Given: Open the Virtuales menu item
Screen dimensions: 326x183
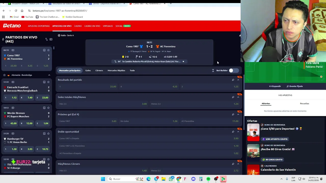Looking at the screenshot, I should (108, 26).
